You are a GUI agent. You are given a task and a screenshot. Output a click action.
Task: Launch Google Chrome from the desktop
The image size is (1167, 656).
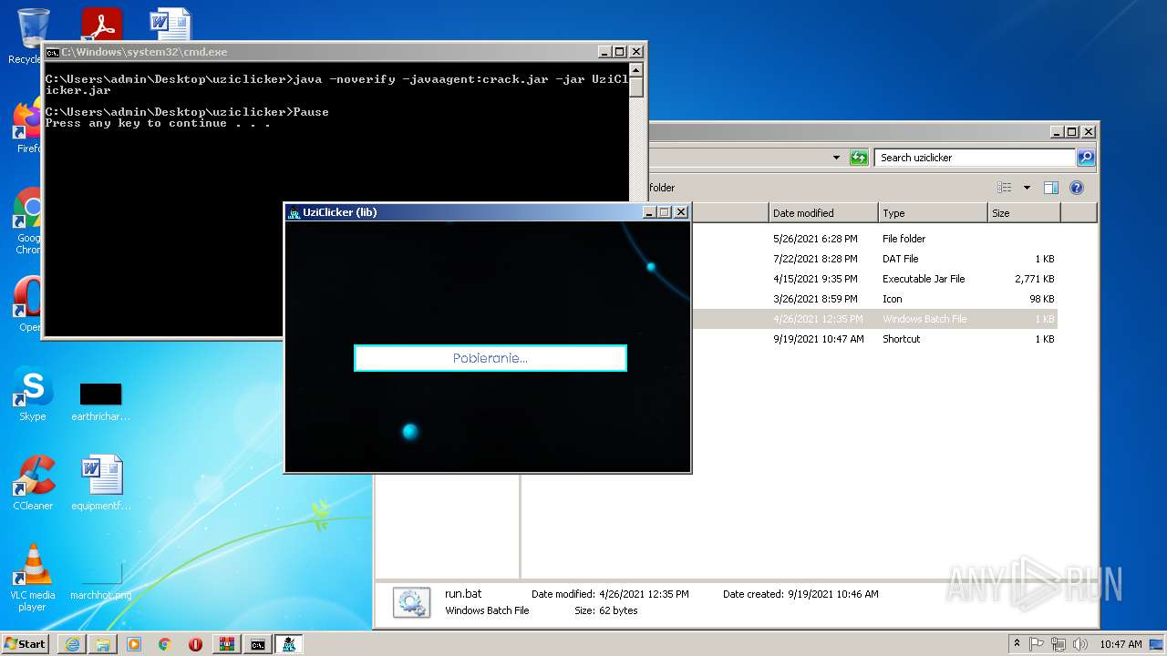click(30, 221)
